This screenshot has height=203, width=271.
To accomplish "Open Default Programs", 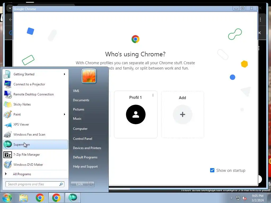I will pos(85,157).
